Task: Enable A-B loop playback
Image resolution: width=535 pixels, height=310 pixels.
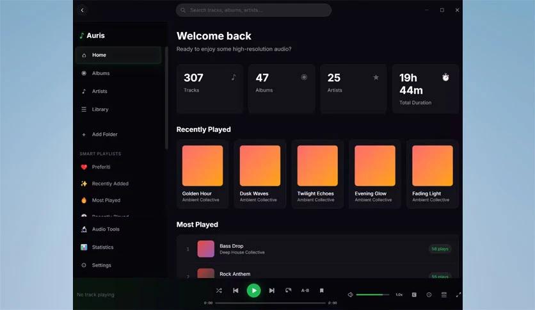Action: (x=305, y=291)
